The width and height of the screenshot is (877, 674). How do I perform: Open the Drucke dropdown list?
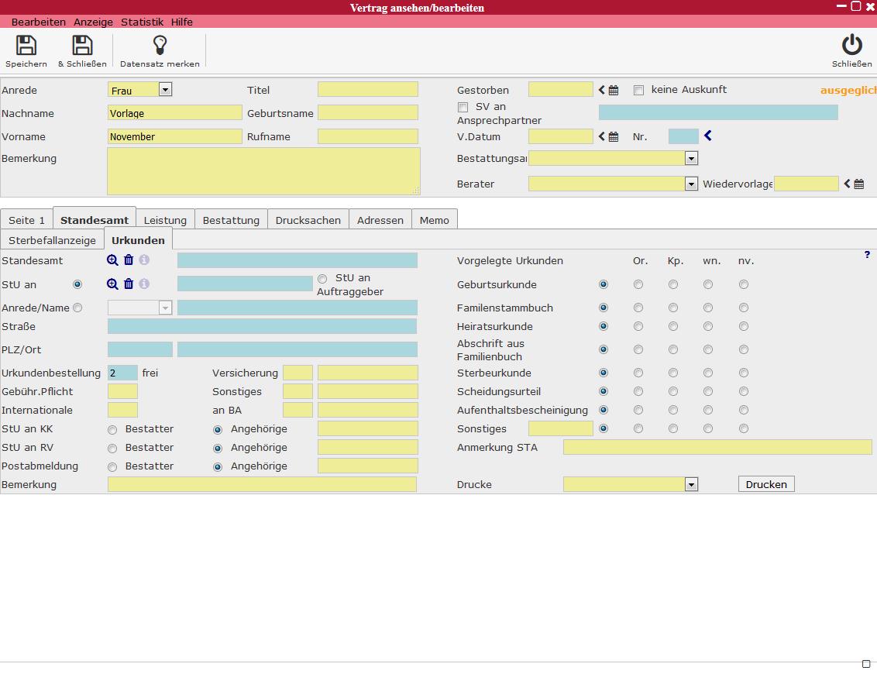[x=691, y=485]
